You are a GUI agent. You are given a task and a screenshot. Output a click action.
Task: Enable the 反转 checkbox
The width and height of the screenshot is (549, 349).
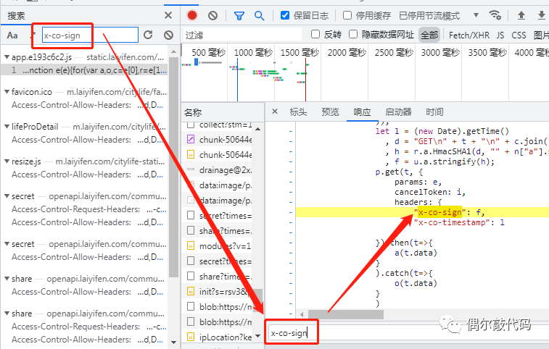(x=315, y=34)
